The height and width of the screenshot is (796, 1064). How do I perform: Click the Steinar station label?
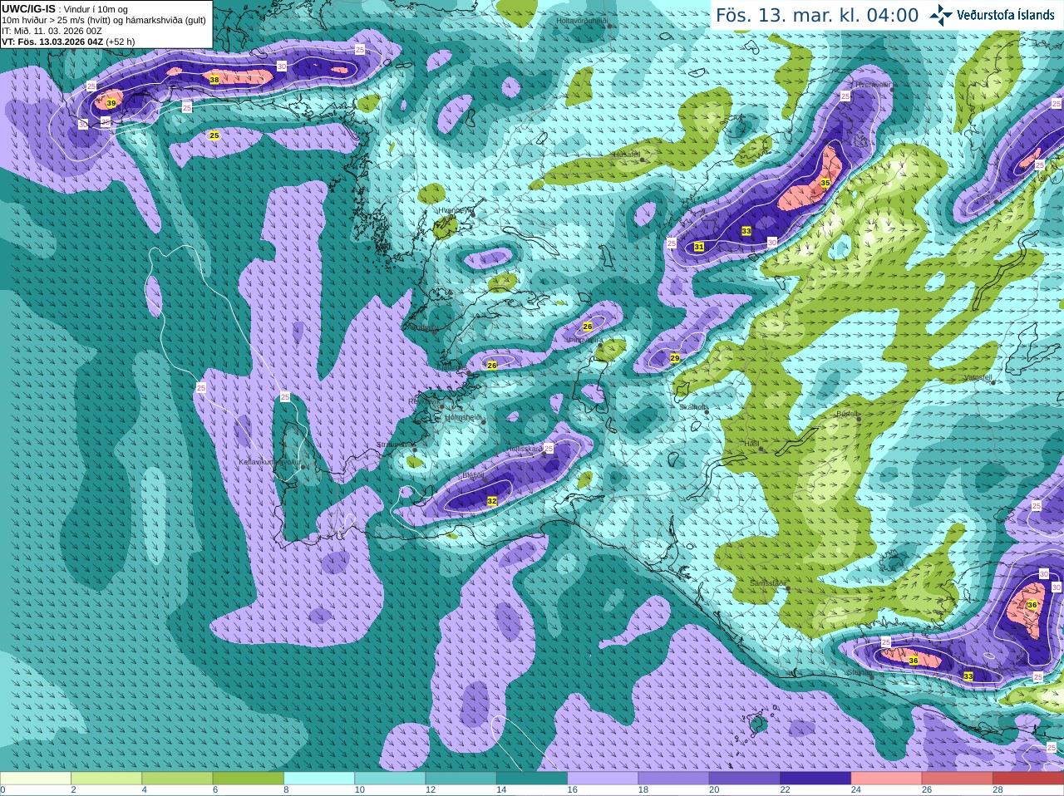pyautogui.click(x=857, y=672)
